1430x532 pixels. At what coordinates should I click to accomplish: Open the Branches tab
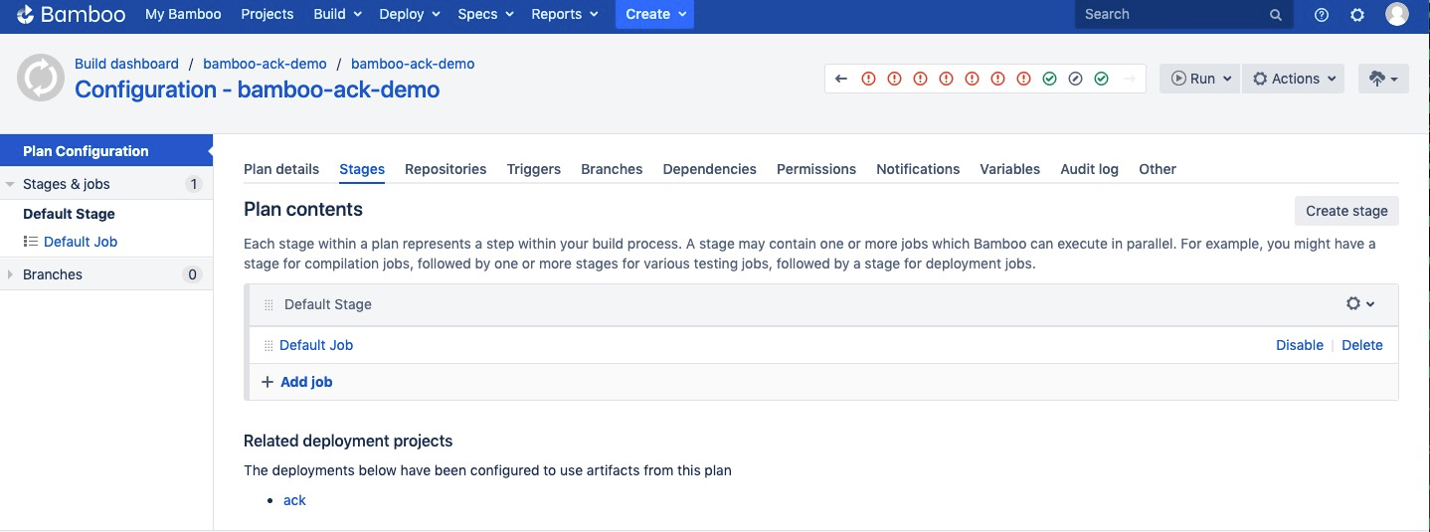pos(612,169)
